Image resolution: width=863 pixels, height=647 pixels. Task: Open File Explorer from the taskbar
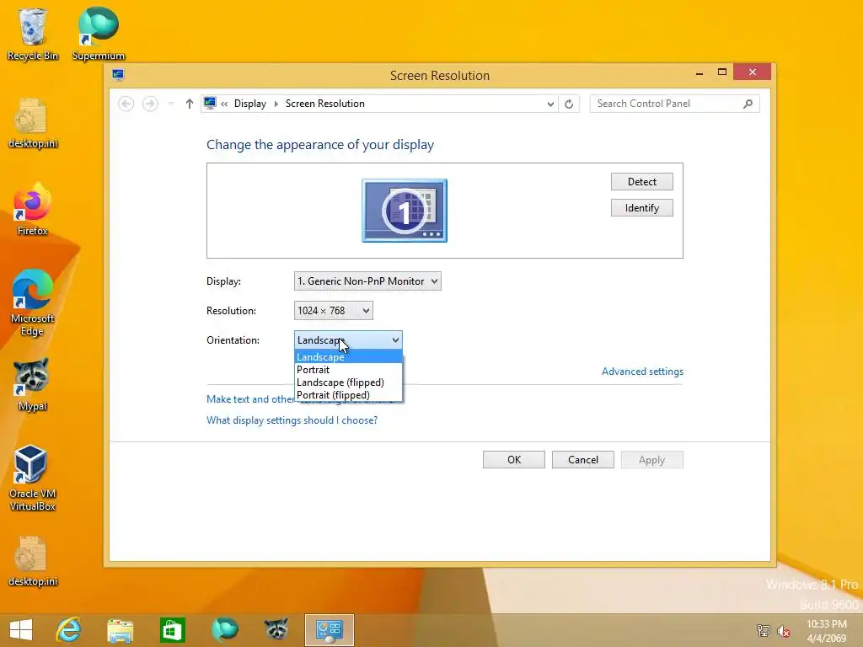click(x=120, y=630)
